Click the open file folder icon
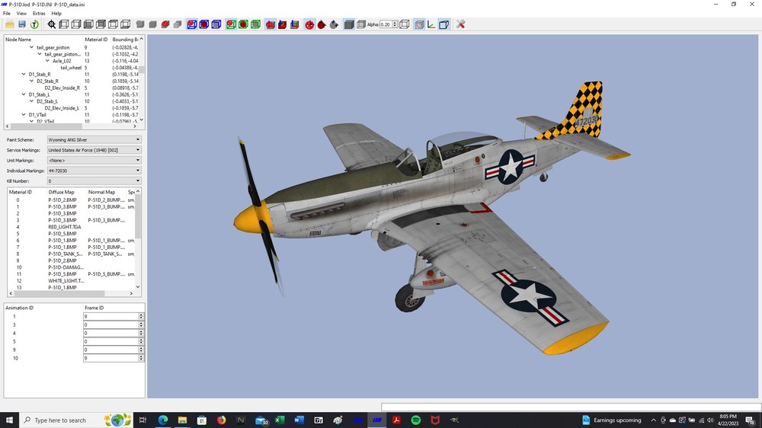 10,24
